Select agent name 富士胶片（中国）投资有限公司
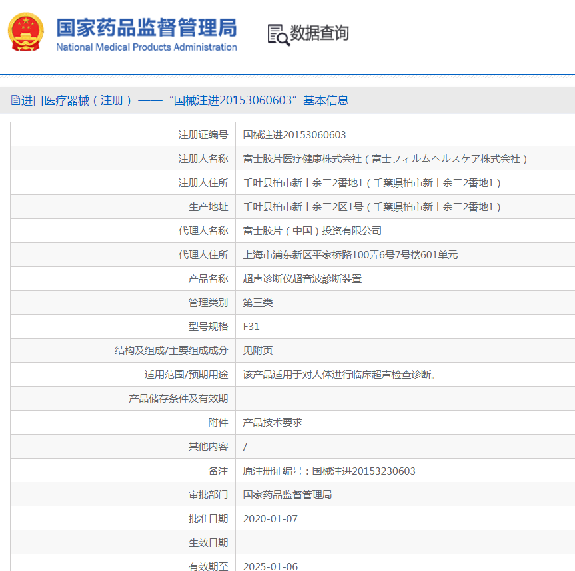This screenshot has width=575, height=571. pyautogui.click(x=312, y=231)
